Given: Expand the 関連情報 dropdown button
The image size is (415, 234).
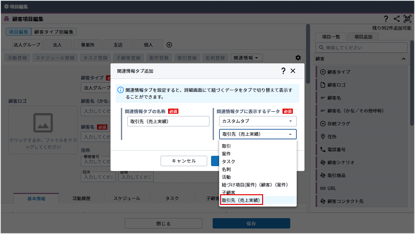Looking at the screenshot, I should [246, 58].
